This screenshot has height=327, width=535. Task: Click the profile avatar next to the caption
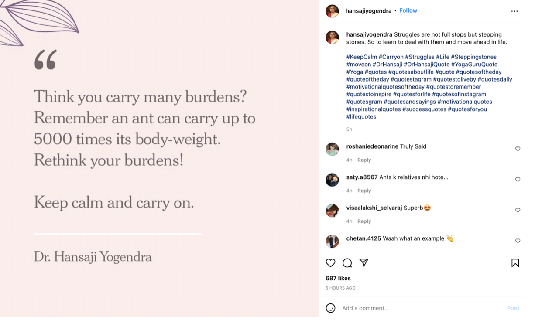[x=332, y=37]
